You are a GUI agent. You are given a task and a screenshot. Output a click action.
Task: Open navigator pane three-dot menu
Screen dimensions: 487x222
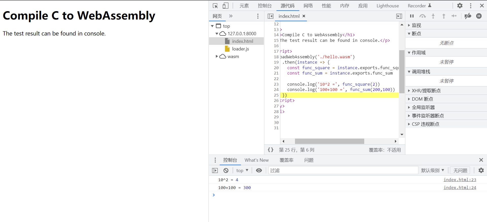[x=258, y=16]
